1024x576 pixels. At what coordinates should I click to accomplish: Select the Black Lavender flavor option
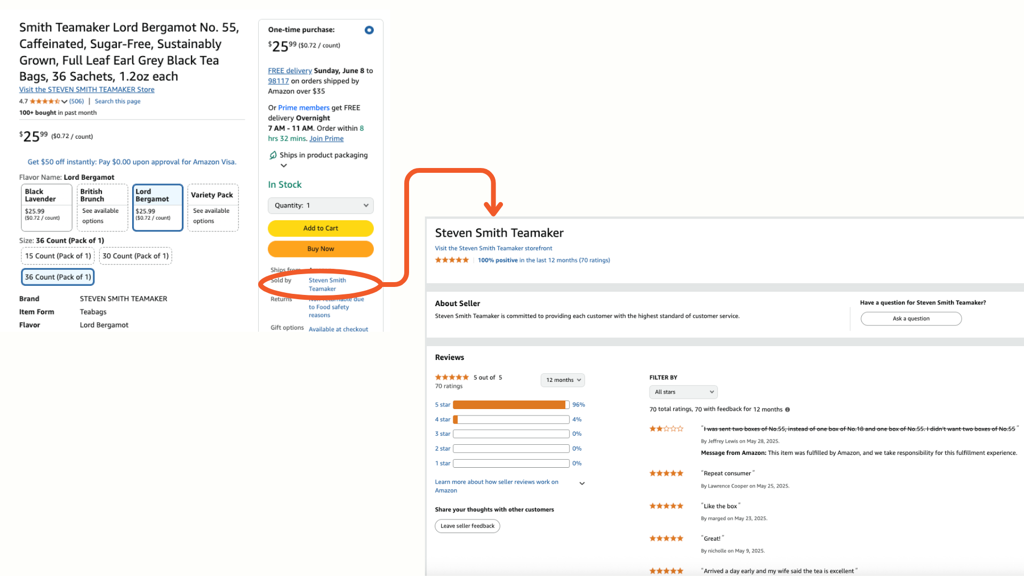(46, 207)
